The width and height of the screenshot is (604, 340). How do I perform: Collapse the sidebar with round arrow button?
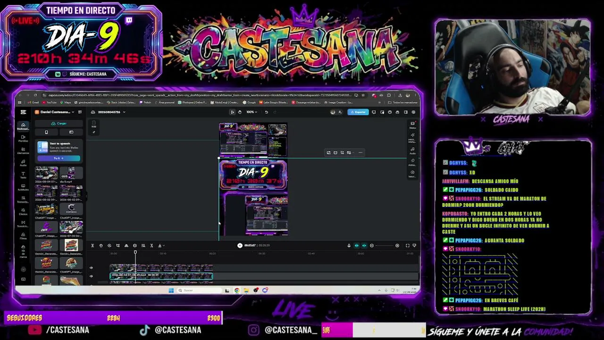pyautogui.click(x=23, y=269)
